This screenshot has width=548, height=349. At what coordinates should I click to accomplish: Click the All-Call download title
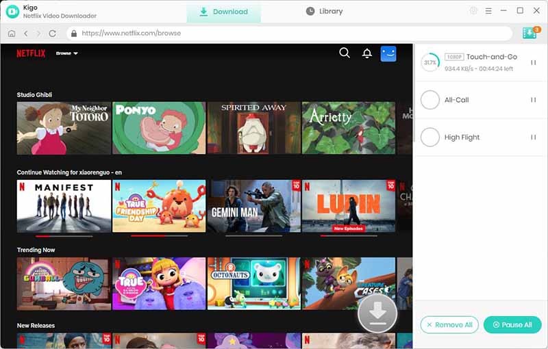point(456,100)
